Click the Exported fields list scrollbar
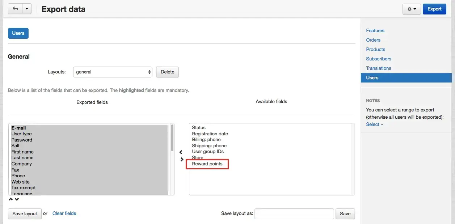Viewport: 455px width, 224px height. pos(172,138)
